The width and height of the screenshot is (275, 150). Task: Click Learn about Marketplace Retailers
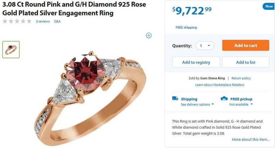coord(220,85)
